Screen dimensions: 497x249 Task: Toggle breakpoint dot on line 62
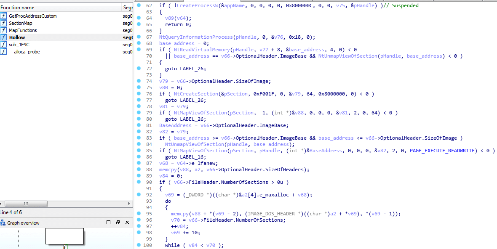pos(139,5)
